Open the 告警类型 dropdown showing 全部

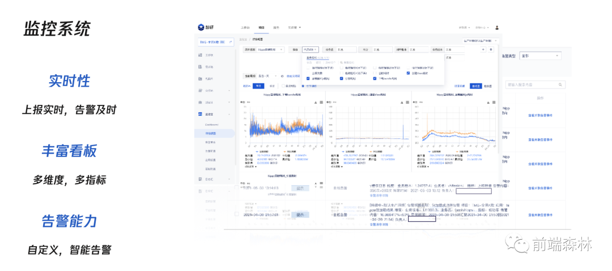coord(540,56)
